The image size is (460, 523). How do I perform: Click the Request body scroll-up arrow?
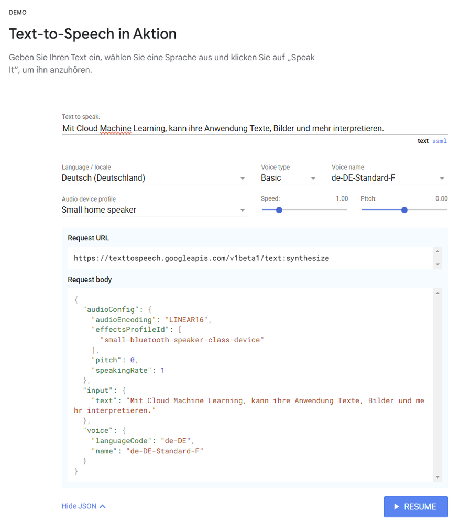(437, 293)
